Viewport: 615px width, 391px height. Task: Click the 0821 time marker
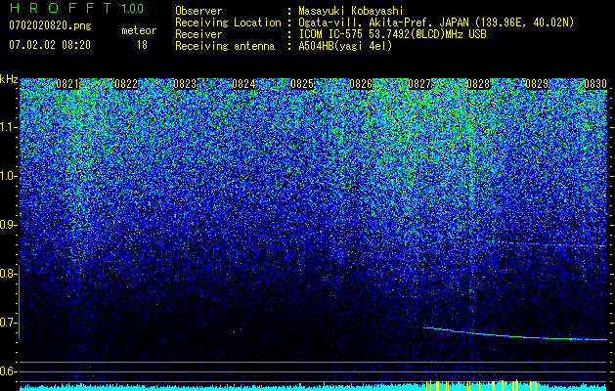click(x=67, y=84)
